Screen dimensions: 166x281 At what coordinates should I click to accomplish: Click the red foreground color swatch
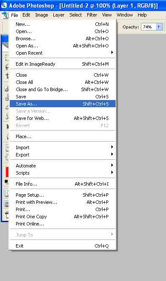click(7, 172)
